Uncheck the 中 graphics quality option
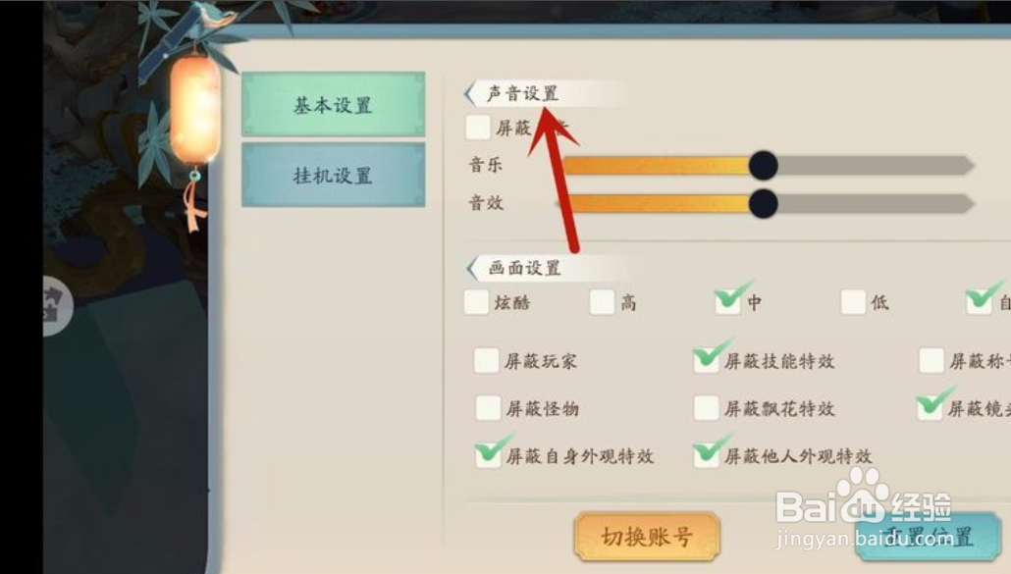 click(x=728, y=301)
